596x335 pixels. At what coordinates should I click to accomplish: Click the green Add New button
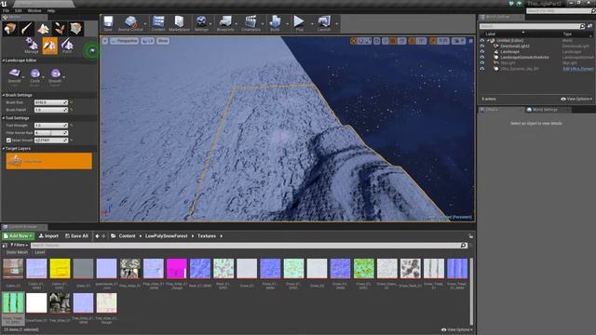[x=18, y=235]
